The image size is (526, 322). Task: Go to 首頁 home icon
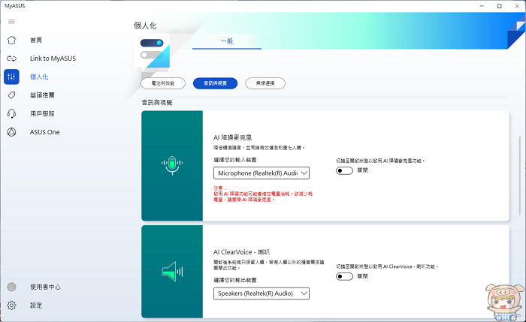11,40
